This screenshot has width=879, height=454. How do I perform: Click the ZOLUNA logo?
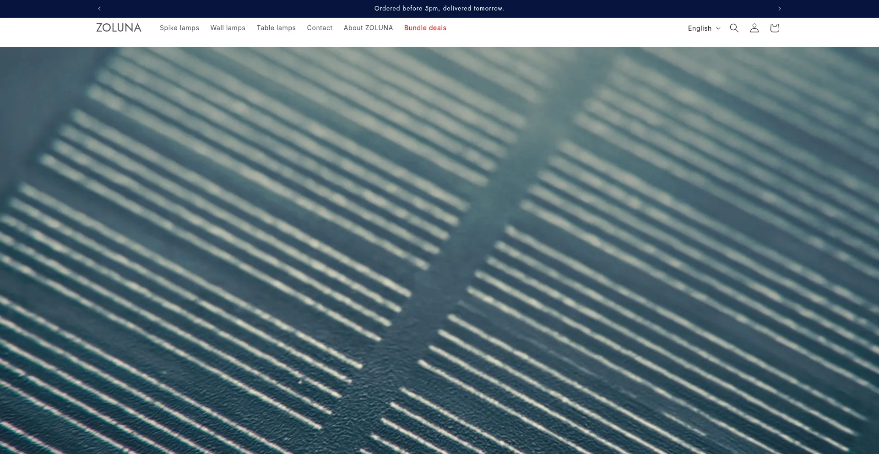point(119,28)
